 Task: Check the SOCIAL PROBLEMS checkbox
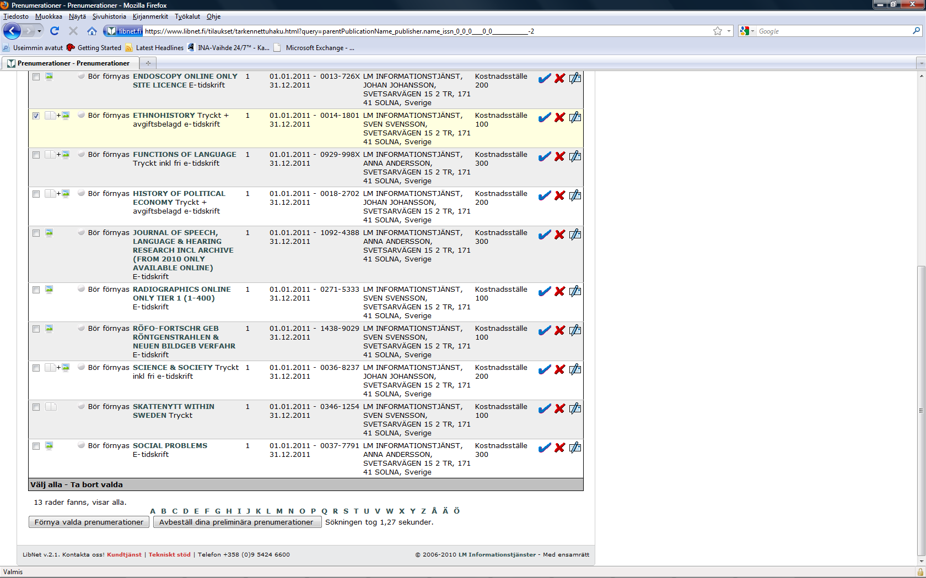36,446
